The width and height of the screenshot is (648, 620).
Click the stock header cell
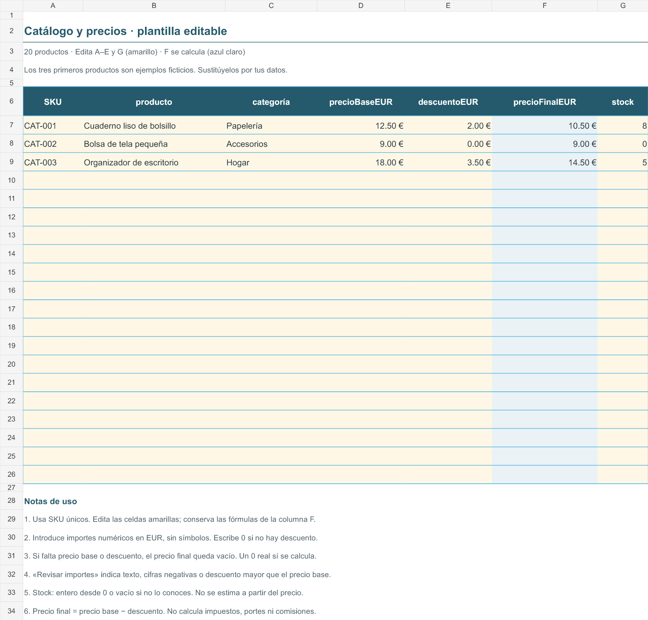[623, 102]
